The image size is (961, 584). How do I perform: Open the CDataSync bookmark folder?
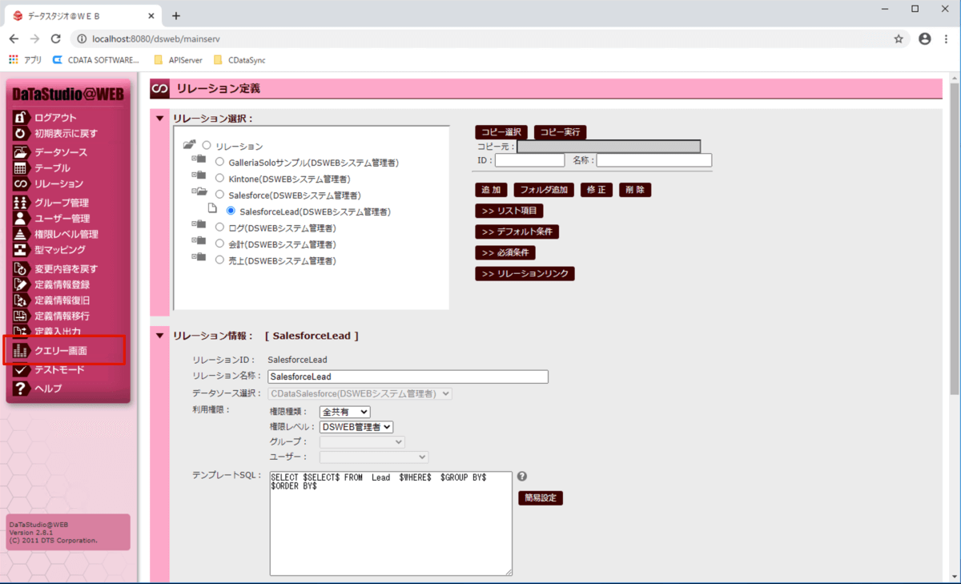[x=239, y=60]
